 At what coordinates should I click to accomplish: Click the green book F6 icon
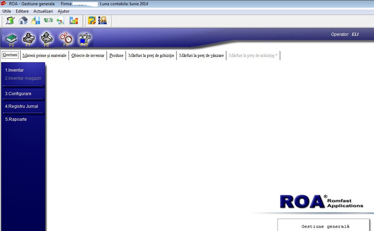11,39
